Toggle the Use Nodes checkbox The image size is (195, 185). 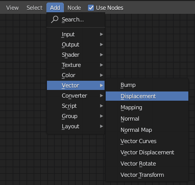point(91,8)
